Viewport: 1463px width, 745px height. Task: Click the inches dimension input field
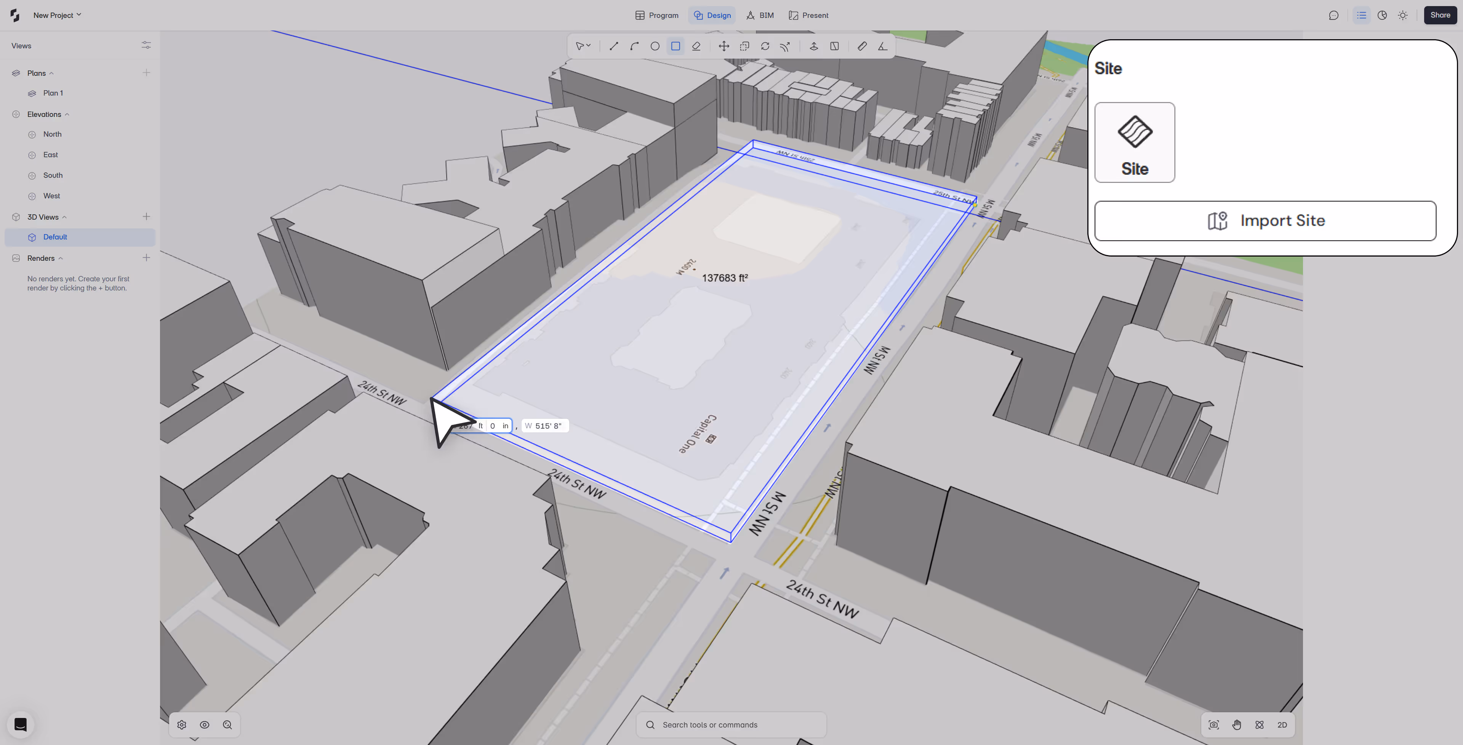pos(499,426)
